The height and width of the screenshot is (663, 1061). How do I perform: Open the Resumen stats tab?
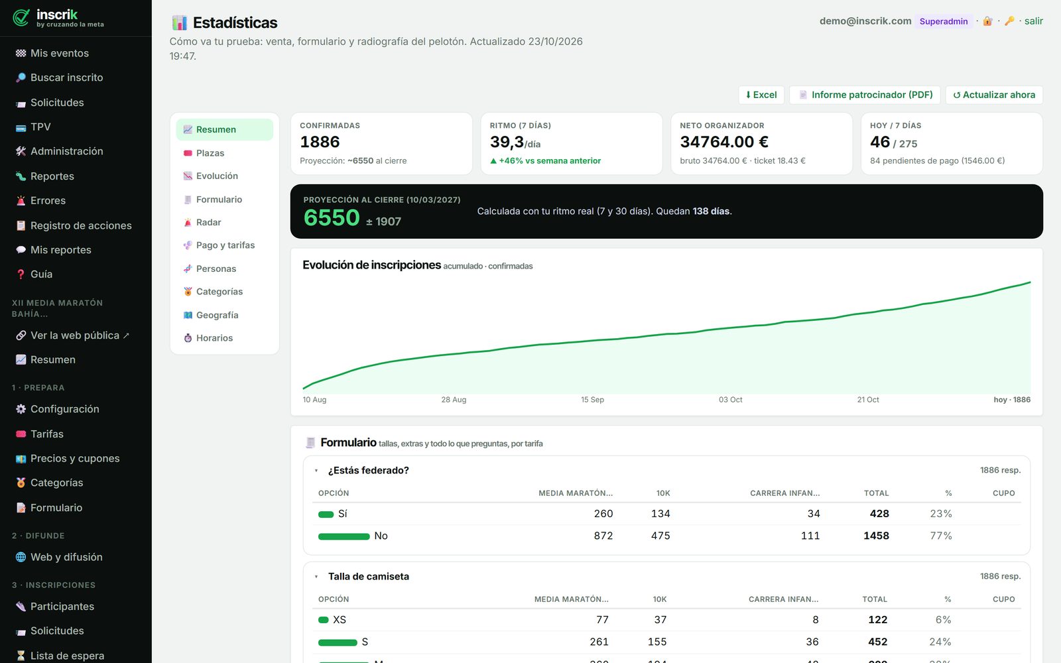click(x=224, y=129)
